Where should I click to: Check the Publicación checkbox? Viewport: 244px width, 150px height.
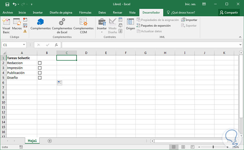(x=40, y=73)
